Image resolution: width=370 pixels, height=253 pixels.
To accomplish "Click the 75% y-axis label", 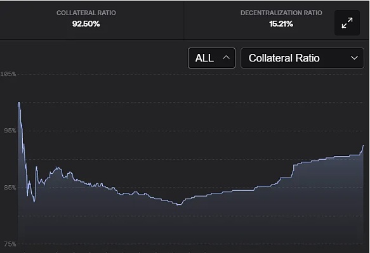I will pos(10,244).
